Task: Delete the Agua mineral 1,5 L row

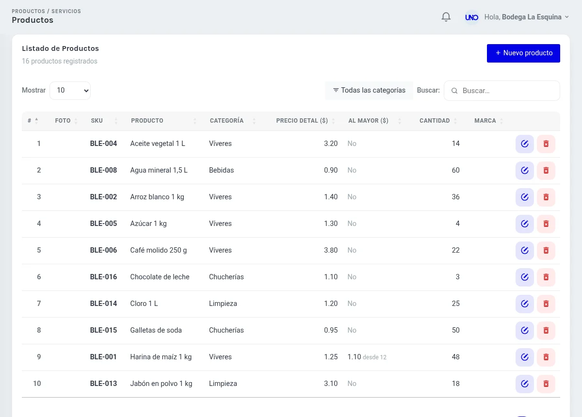Action: point(546,171)
